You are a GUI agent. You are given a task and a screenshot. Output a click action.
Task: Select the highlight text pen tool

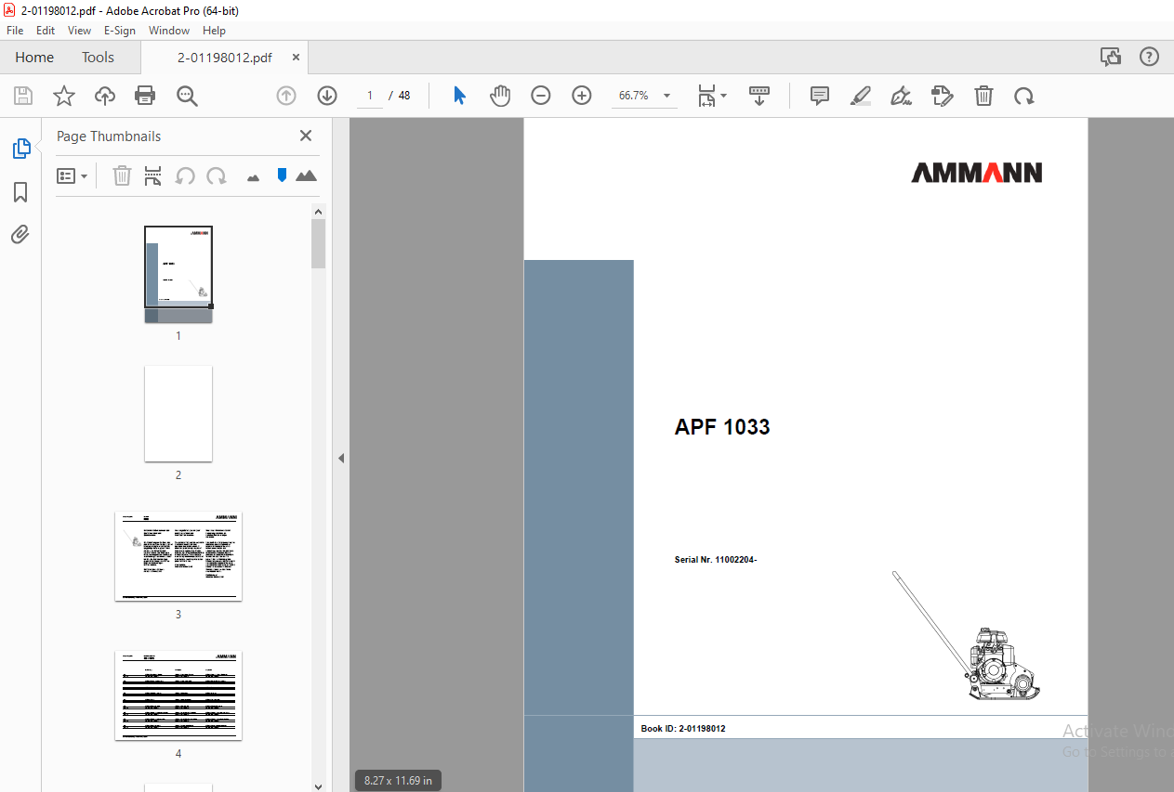tap(861, 96)
